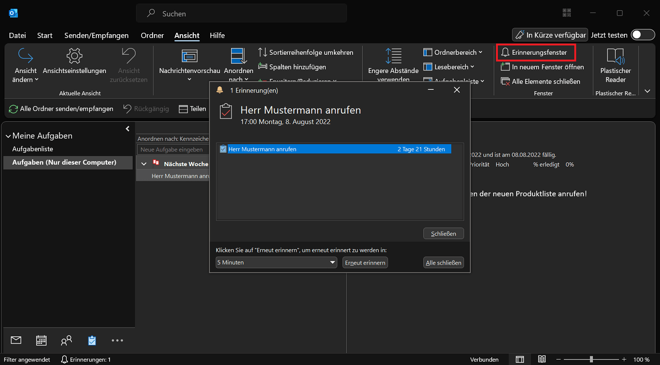Open the Lesebereich dropdown
Image resolution: width=660 pixels, height=365 pixels.
tap(449, 67)
